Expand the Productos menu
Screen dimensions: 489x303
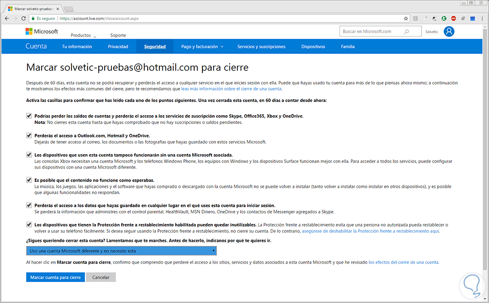[x=83, y=36]
